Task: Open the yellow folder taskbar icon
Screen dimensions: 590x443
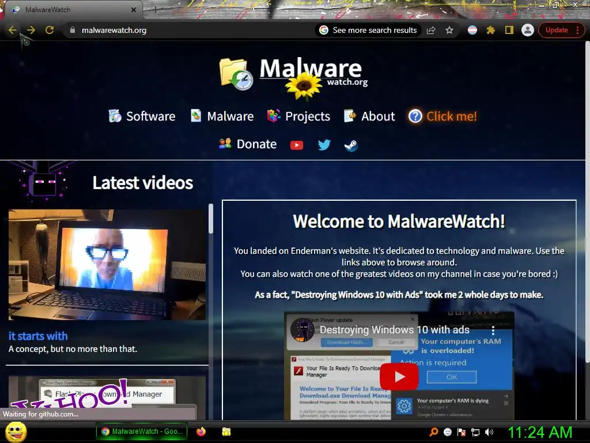Action: click(226, 431)
